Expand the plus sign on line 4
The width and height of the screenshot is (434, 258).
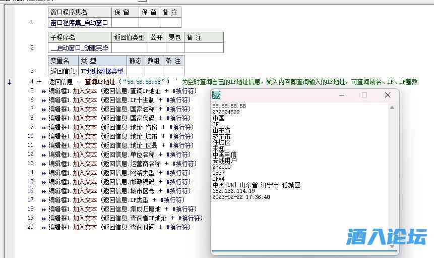(39, 82)
